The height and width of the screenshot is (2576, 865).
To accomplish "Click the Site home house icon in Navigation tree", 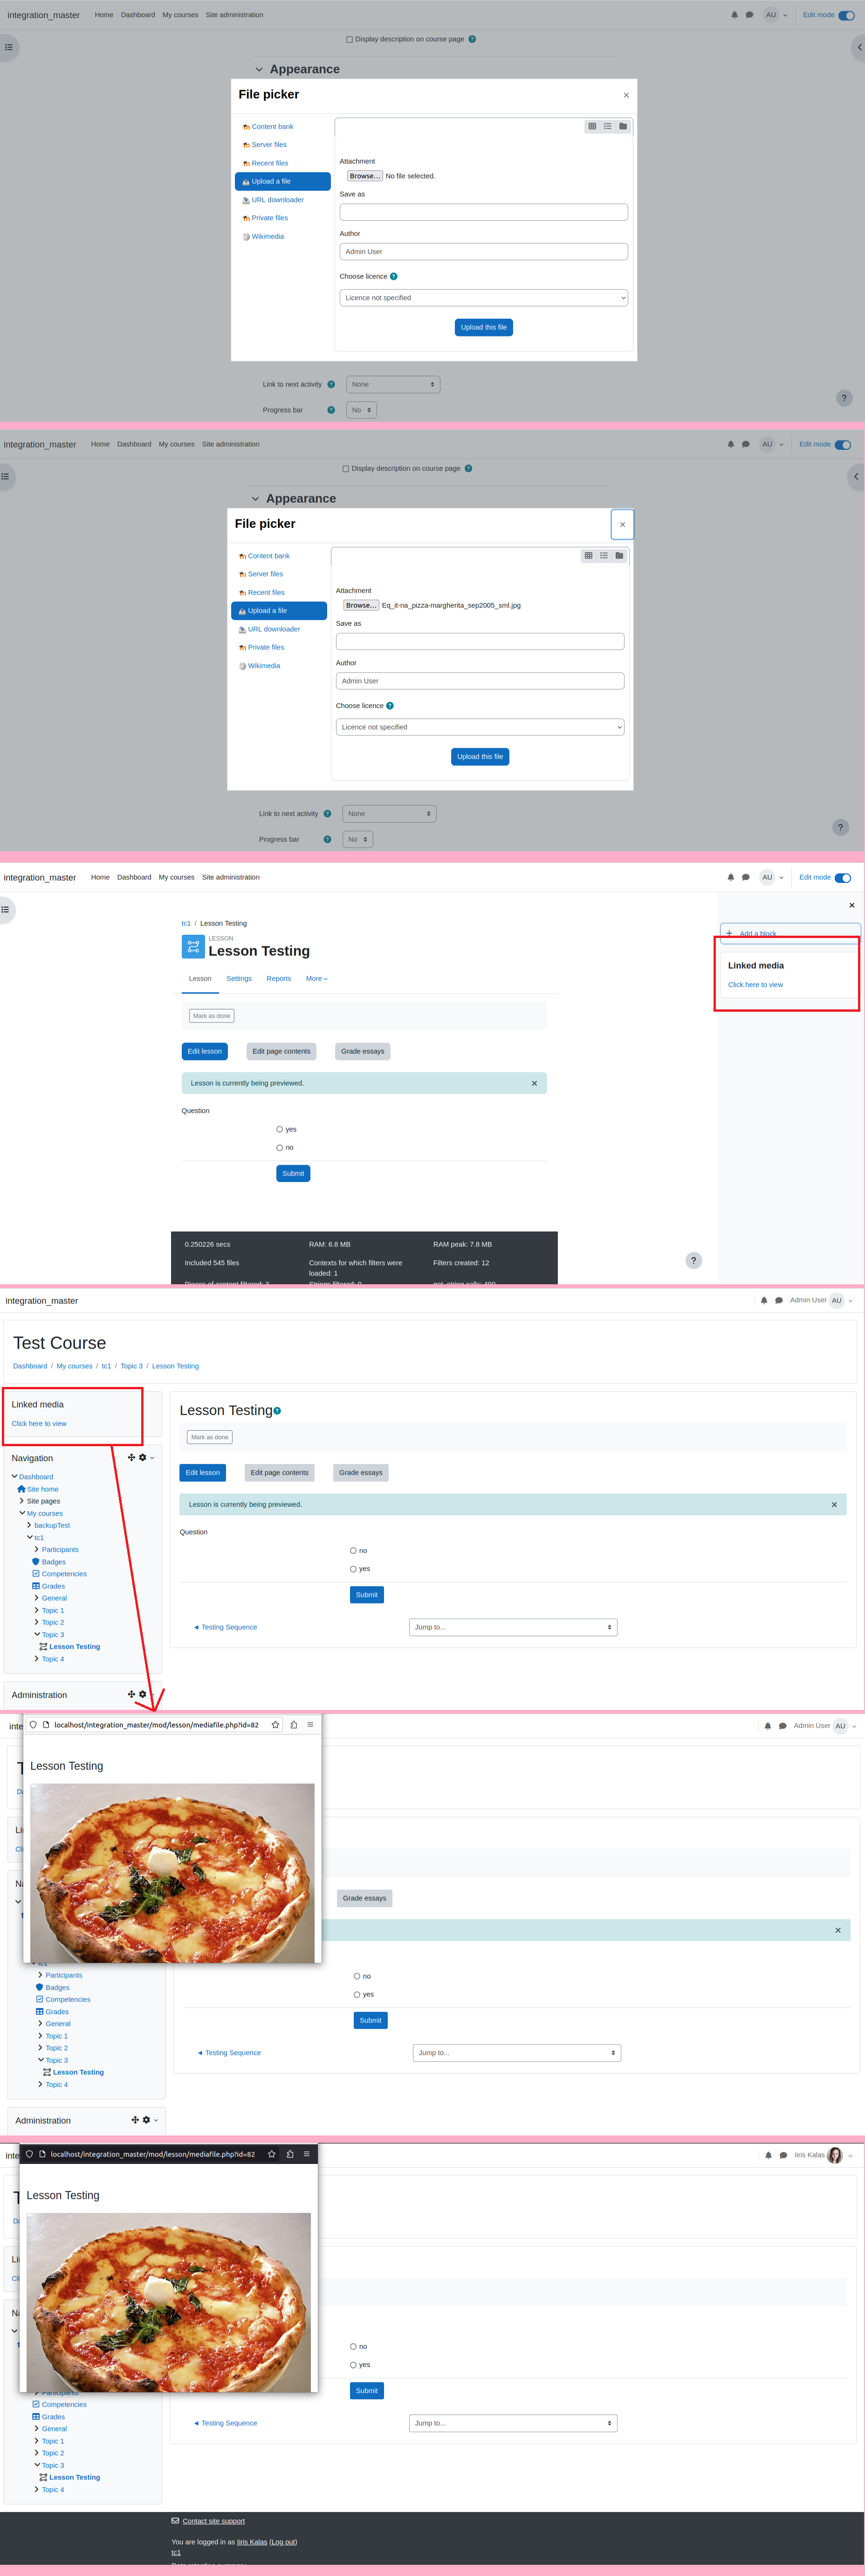I will pyautogui.click(x=21, y=1489).
